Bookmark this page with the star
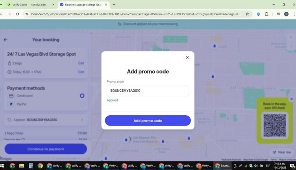Image resolution: width=296 pixels, height=170 pixels. coord(247,14)
